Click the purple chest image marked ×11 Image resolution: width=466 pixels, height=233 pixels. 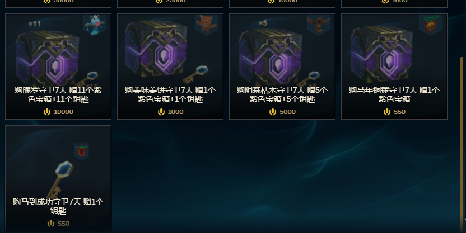48,56
